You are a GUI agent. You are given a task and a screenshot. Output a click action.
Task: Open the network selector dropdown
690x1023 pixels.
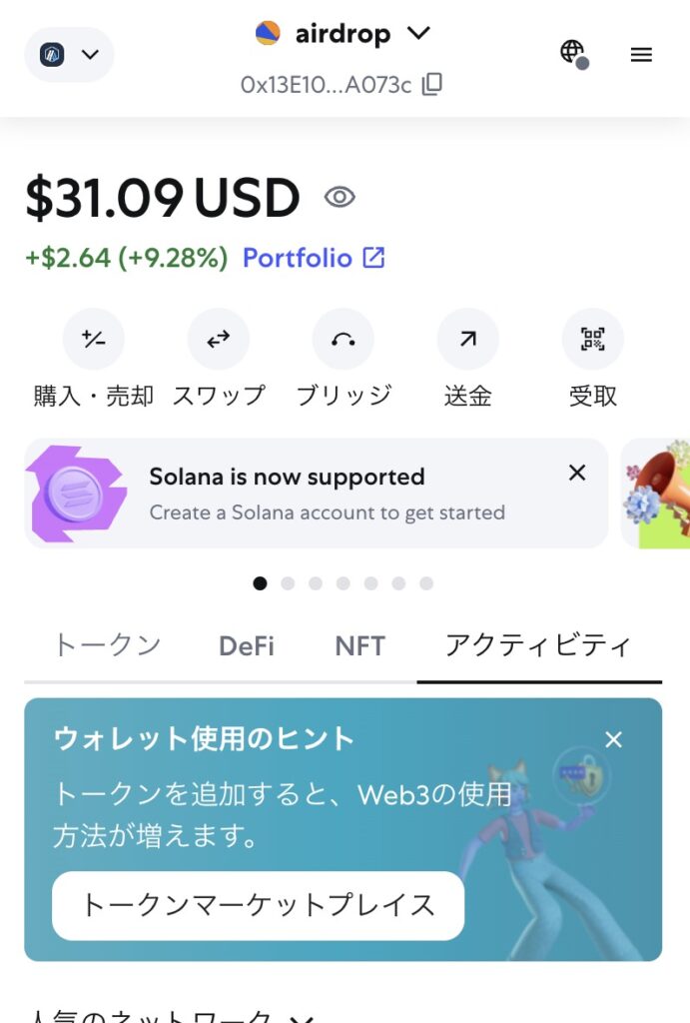pos(69,55)
